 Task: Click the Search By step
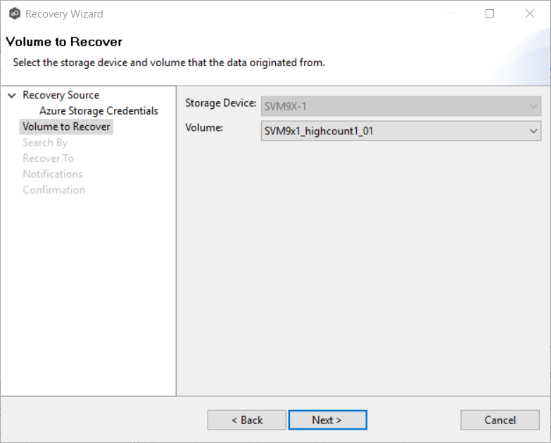tap(45, 143)
